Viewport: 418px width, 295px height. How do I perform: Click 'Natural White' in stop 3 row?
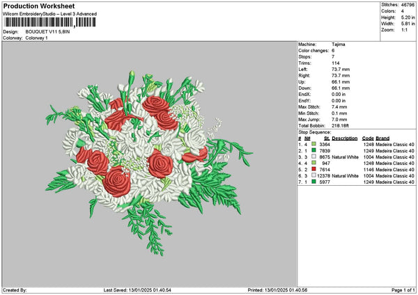(x=346, y=157)
